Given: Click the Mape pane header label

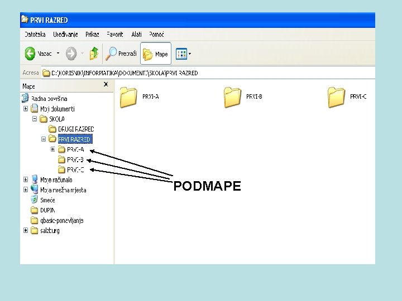Looking at the screenshot, I should (x=28, y=86).
